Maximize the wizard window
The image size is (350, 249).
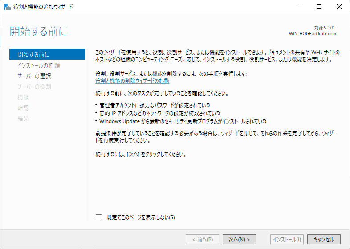click(x=319, y=7)
